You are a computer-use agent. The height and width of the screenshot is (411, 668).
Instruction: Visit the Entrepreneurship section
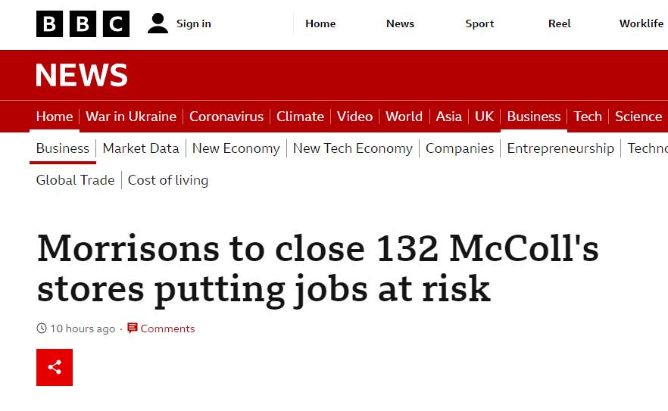[x=560, y=148]
